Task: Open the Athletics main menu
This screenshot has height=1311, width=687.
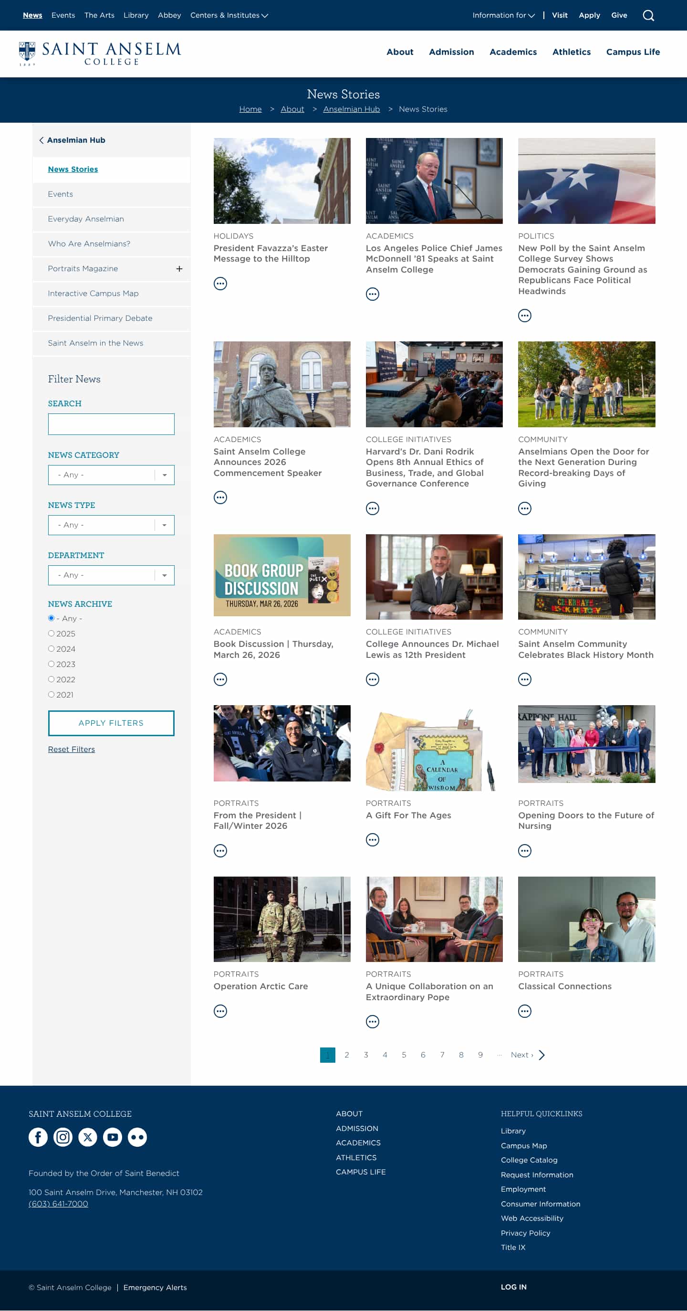Action: (572, 52)
